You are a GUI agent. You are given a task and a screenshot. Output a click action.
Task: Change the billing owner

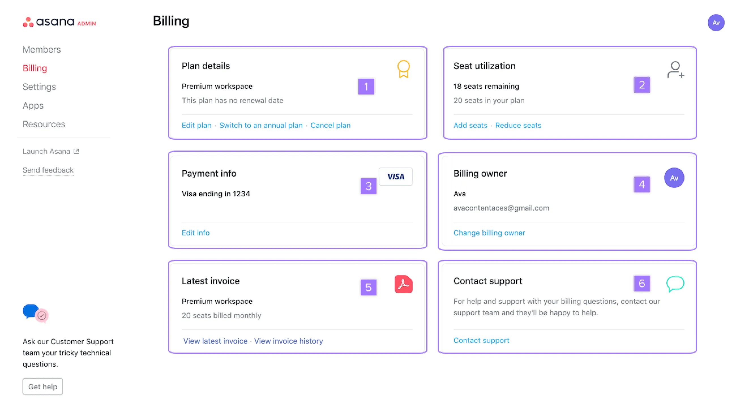(x=489, y=233)
